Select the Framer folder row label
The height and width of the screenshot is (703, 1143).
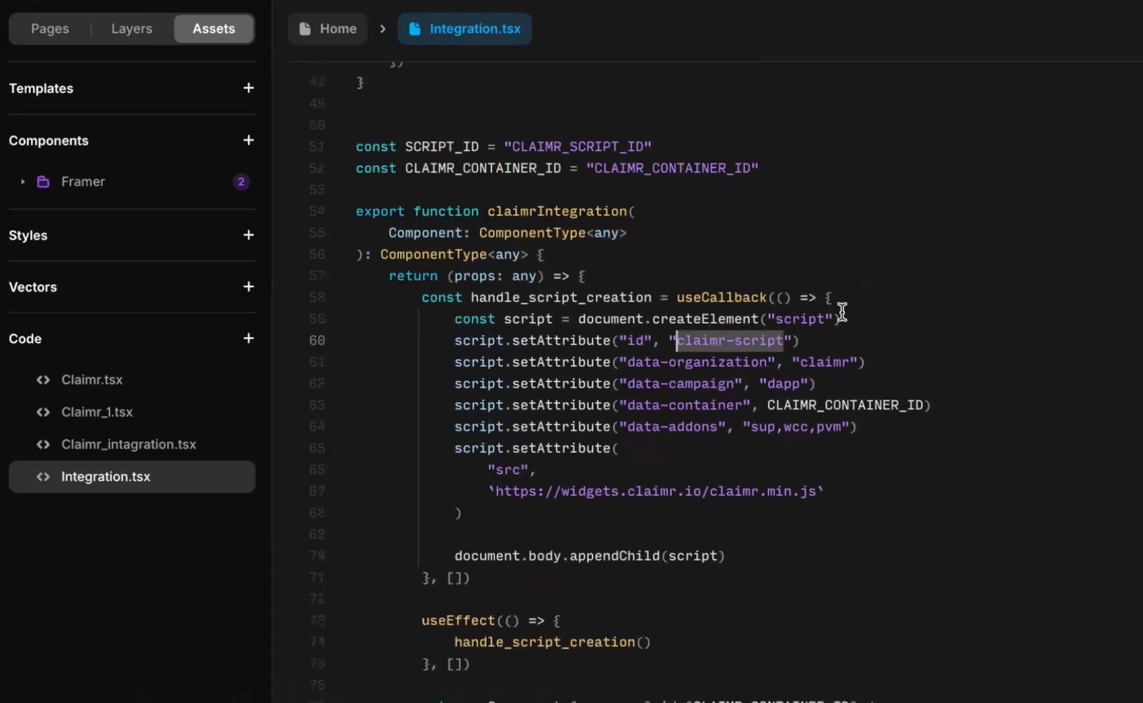[x=83, y=181]
